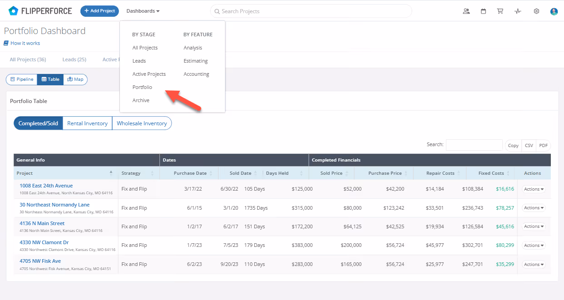Sort by the Sold Price column

click(x=331, y=173)
